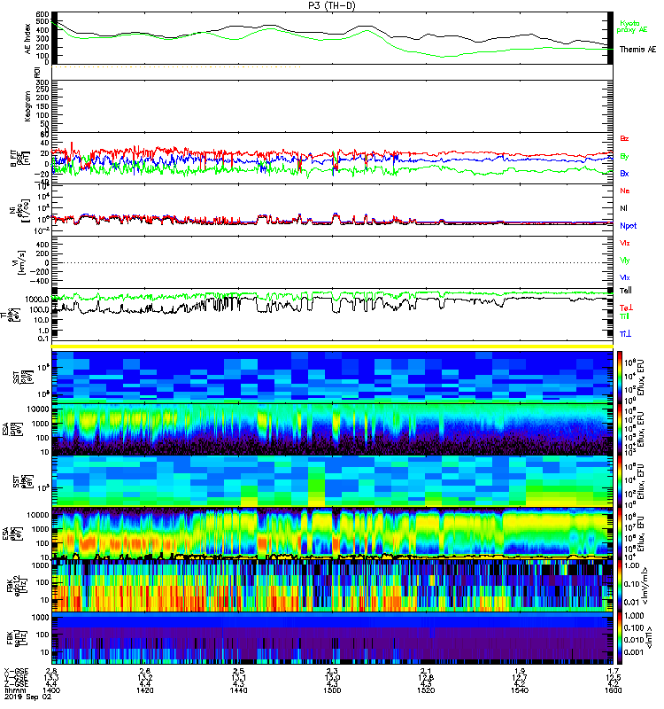The image size is (664, 709).
Task: Click the B_FIT magnetic field line plot
Action: tap(332, 158)
